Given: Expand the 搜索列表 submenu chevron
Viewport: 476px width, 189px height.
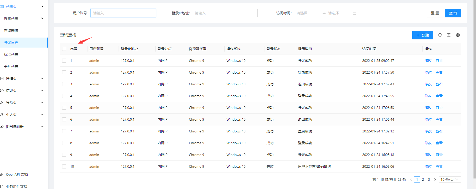Looking at the screenshot, I should (x=42, y=18).
